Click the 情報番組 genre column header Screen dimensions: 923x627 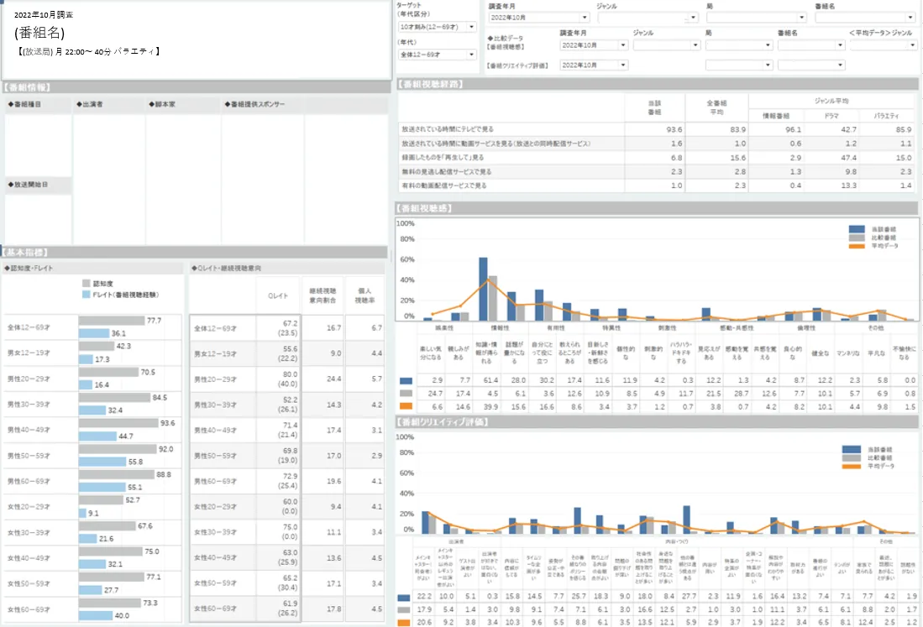[776, 116]
